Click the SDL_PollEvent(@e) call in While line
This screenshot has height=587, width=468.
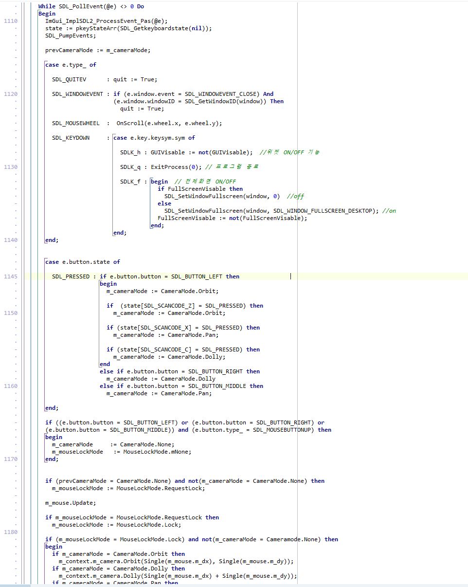(87, 6)
